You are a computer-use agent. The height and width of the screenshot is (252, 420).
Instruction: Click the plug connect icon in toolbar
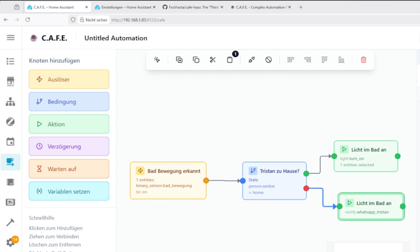pos(251,60)
